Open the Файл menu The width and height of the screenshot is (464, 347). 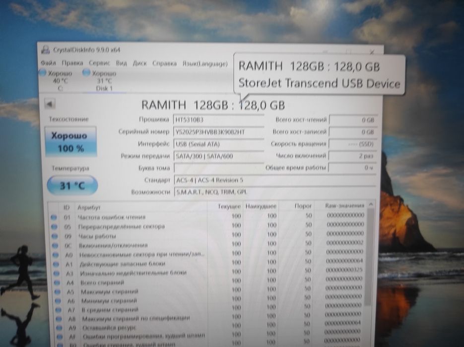(x=48, y=63)
